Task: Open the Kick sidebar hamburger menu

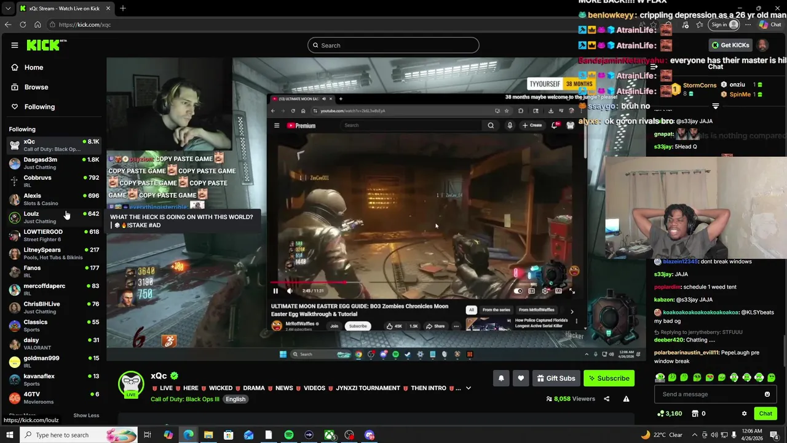Action: (15, 45)
